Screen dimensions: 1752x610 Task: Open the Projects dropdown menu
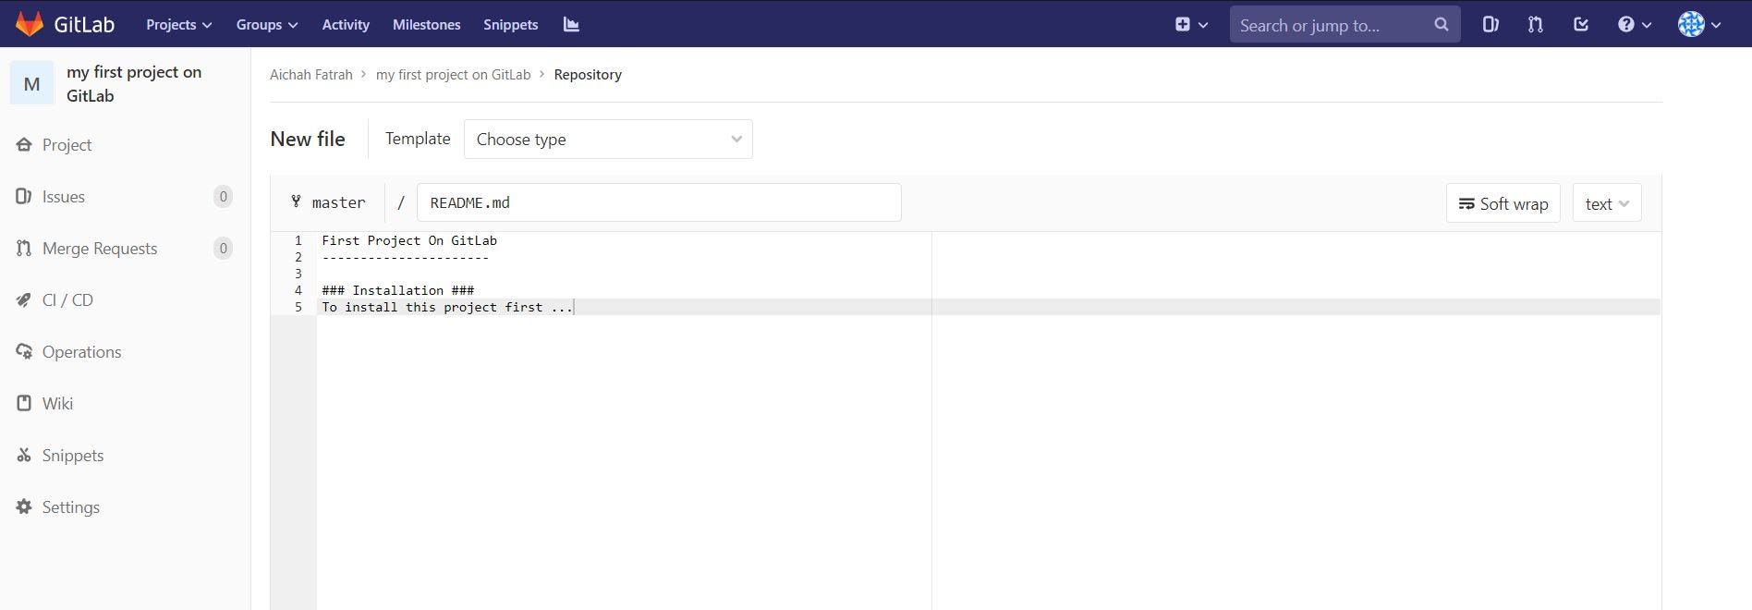tap(179, 25)
